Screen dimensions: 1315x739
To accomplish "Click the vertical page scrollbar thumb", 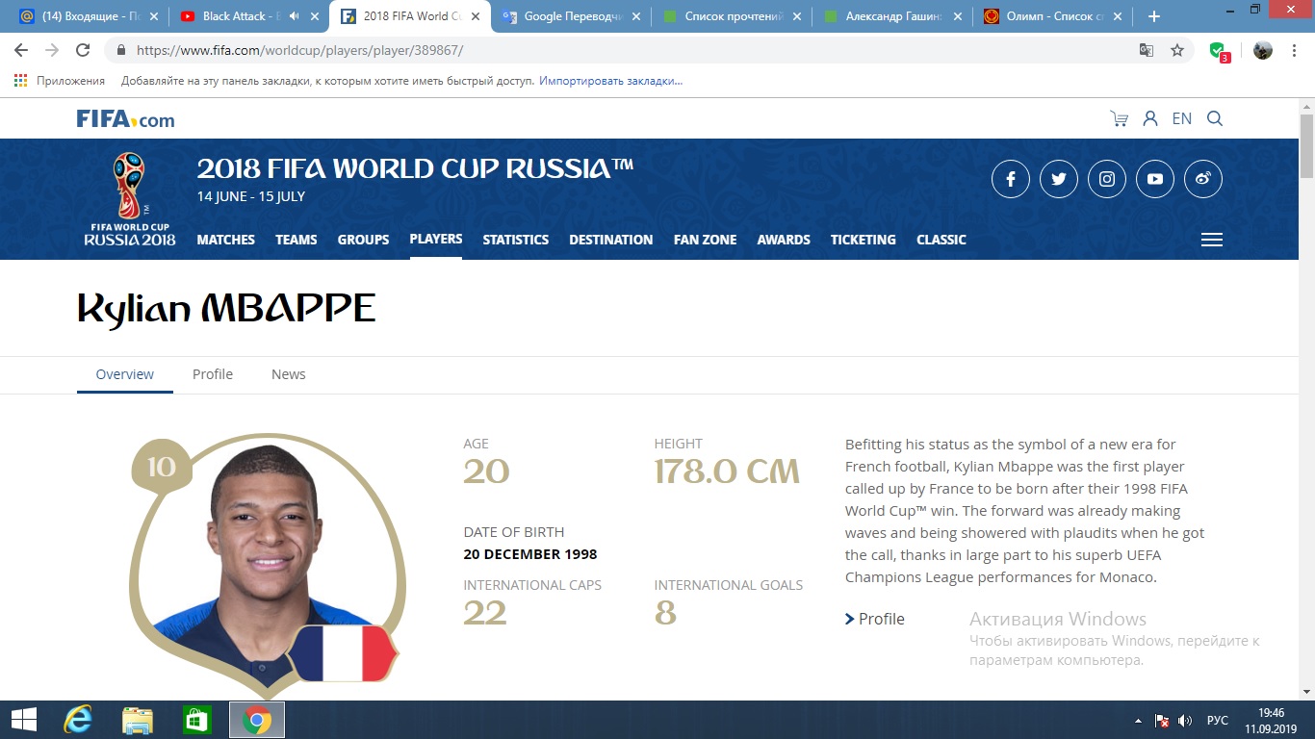I will click(1306, 144).
